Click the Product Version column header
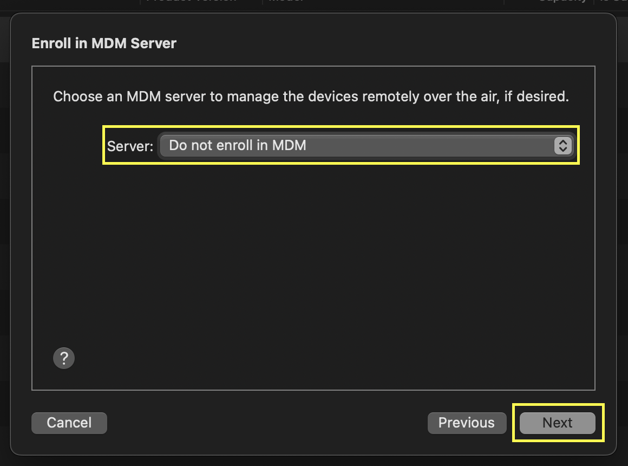628x466 pixels. click(x=189, y=3)
